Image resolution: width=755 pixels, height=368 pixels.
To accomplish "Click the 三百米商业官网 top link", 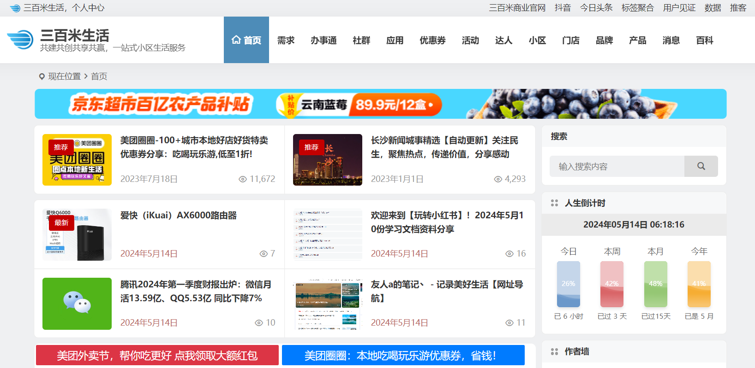I will click(x=517, y=8).
